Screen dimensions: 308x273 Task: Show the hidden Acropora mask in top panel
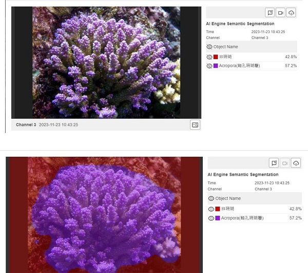point(209,66)
